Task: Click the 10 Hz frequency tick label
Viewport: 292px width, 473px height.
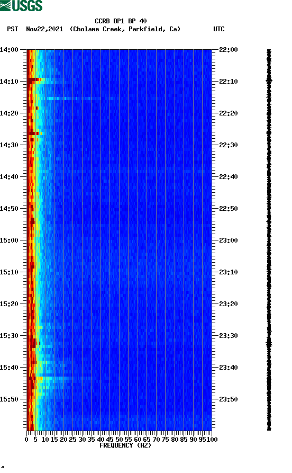Action: (x=45, y=440)
